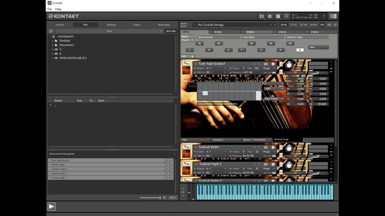
Task: Click the Instr Nav button
Action: pyautogui.click(x=171, y=31)
